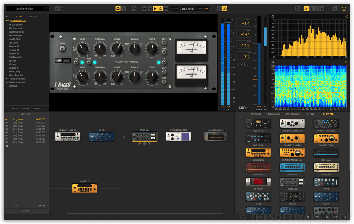Click the DDM indicator next to sample rate
Viewport: 354px width, 224px height.
pyautogui.click(x=206, y=9)
